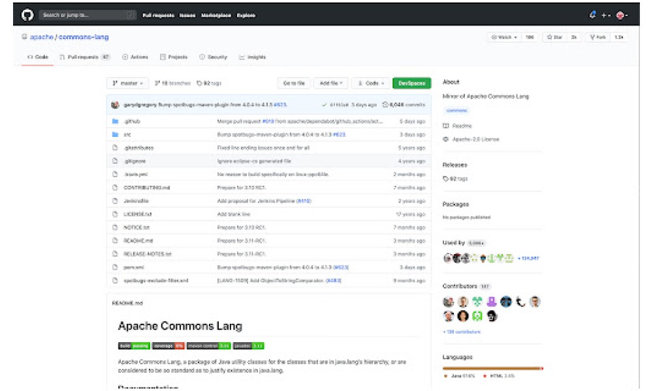Image resolution: width=653 pixels, height=391 pixels.
Task: Click the NOTICE.txt file icon
Action: (116, 227)
